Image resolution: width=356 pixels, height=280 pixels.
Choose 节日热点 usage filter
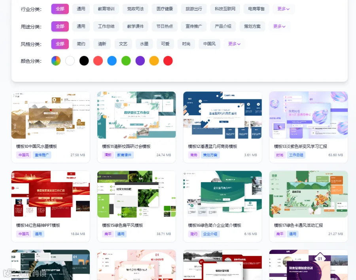[x=165, y=26]
